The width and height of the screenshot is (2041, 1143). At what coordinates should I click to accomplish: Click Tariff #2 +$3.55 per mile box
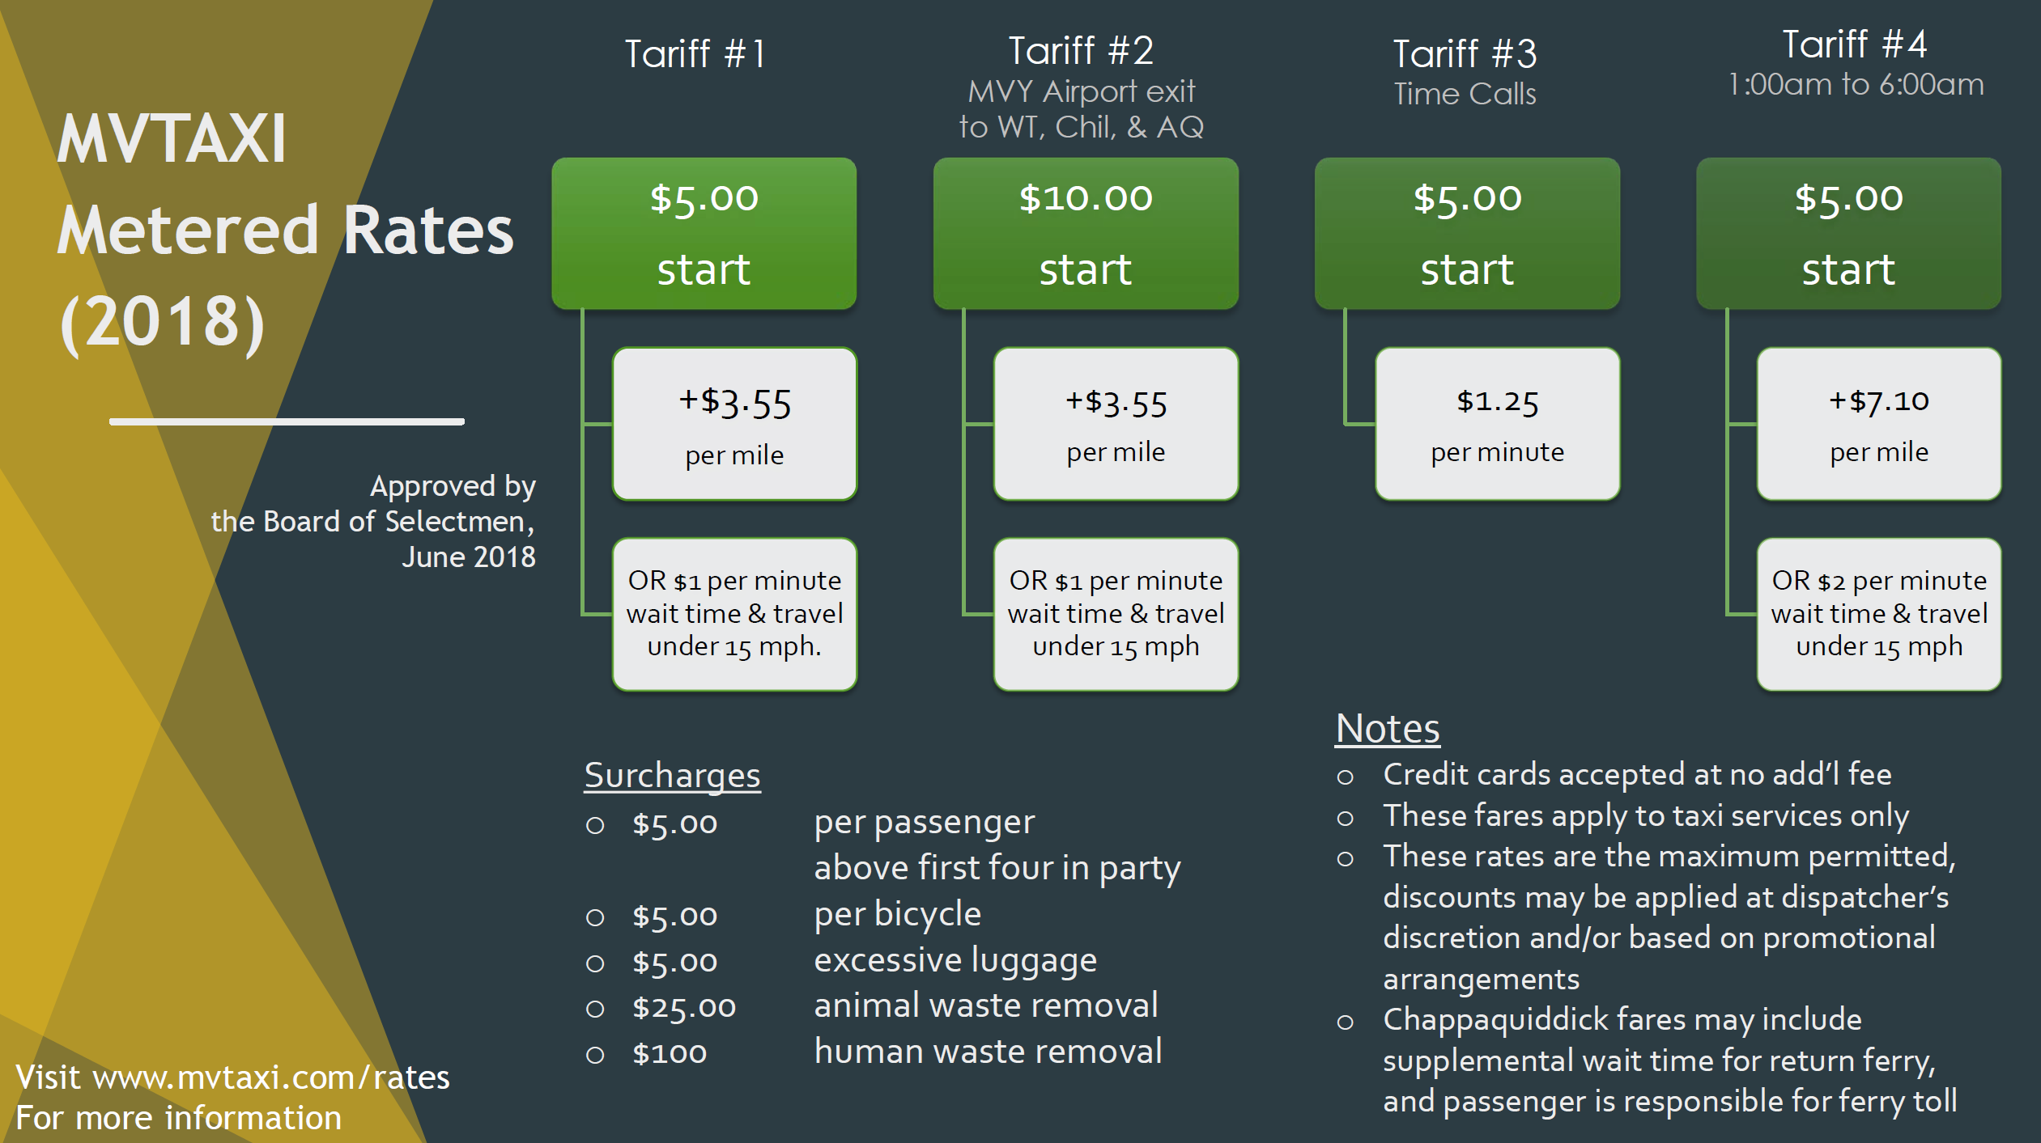[x=1116, y=424]
